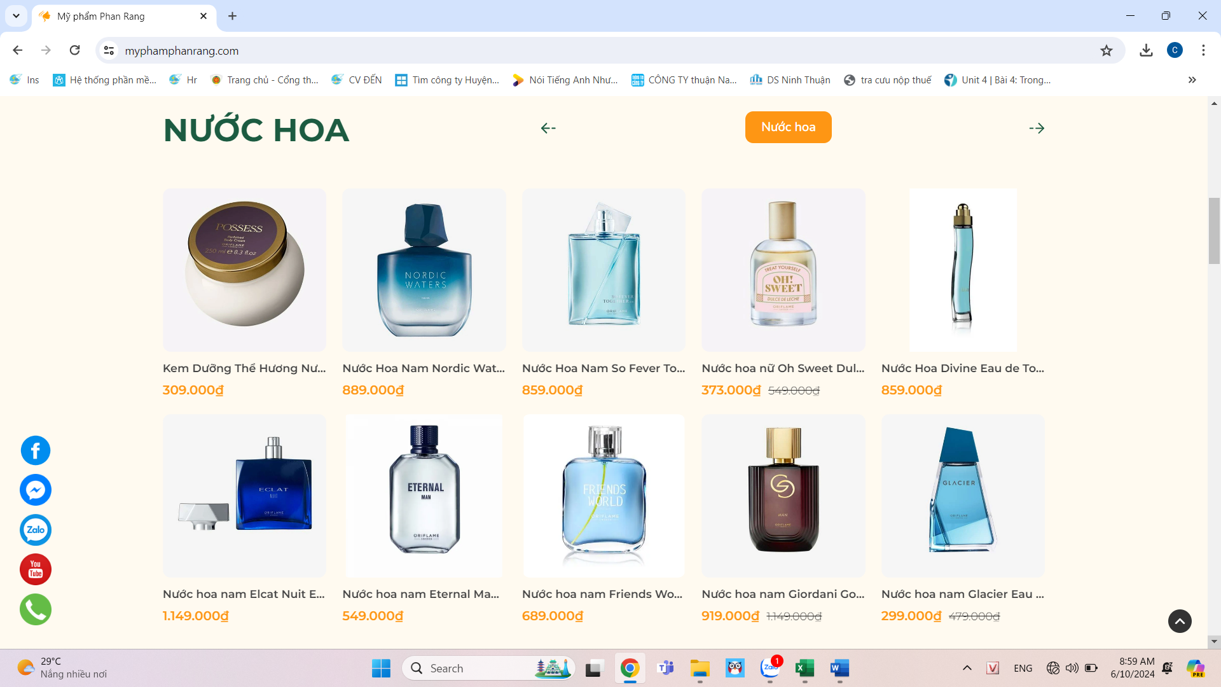Click the green phone call icon

tap(36, 609)
